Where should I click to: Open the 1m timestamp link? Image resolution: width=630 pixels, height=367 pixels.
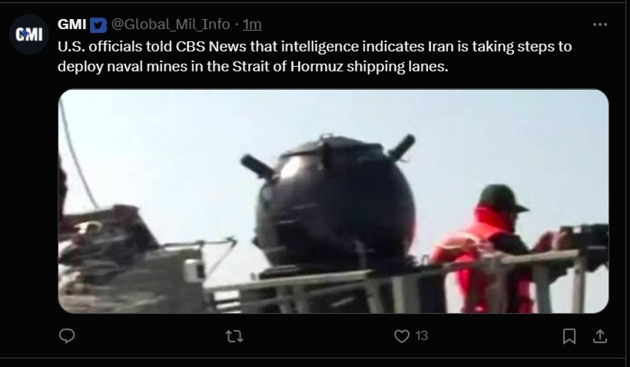(x=252, y=25)
